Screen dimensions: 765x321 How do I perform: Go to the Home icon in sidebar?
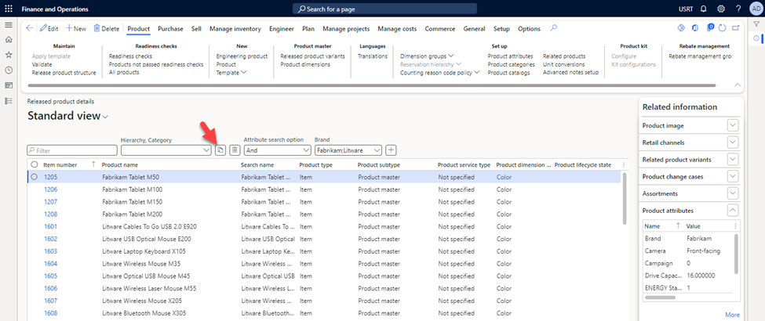pyautogui.click(x=9, y=40)
